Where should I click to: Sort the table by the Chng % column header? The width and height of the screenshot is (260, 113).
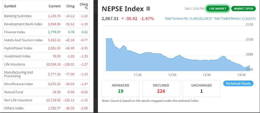click(x=84, y=6)
